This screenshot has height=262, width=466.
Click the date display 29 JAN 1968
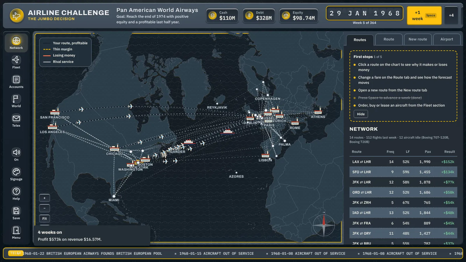click(365, 13)
